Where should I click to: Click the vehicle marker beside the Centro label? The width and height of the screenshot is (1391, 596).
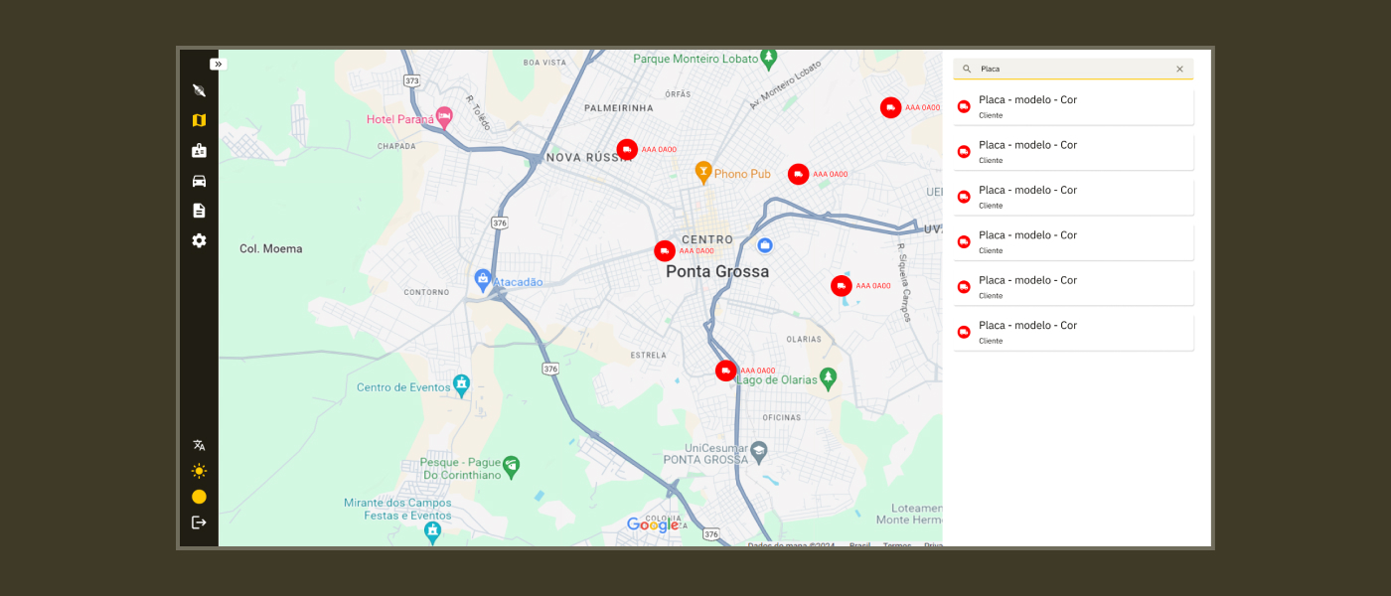coord(665,251)
